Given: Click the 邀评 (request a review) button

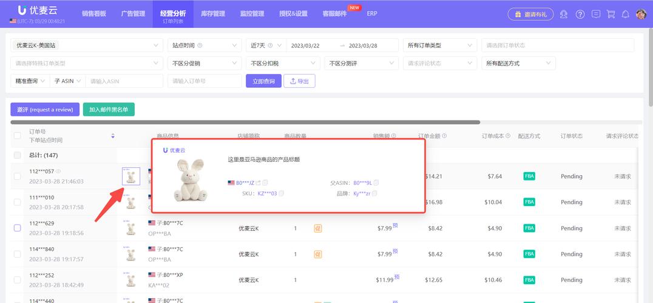Looking at the screenshot, I should (45, 109).
